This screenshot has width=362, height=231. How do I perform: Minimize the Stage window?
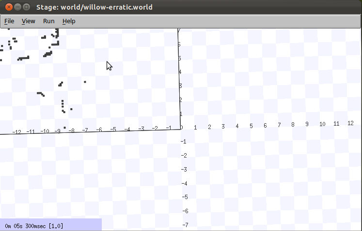(18, 7)
